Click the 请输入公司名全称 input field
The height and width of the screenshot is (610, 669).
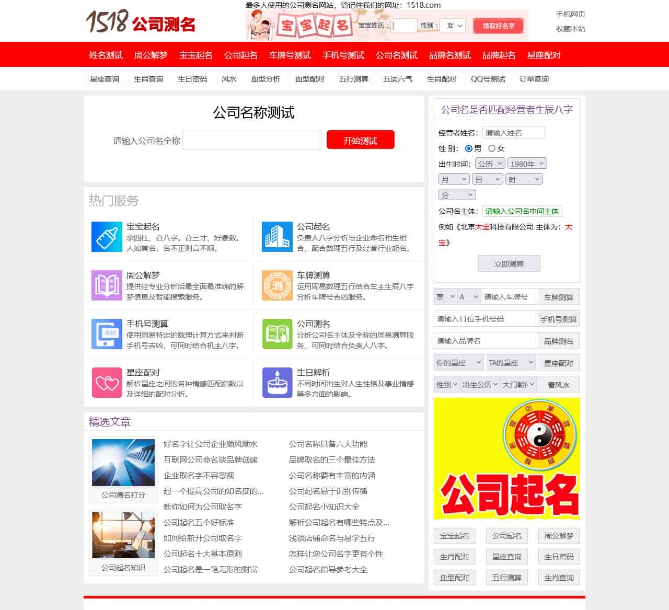252,140
